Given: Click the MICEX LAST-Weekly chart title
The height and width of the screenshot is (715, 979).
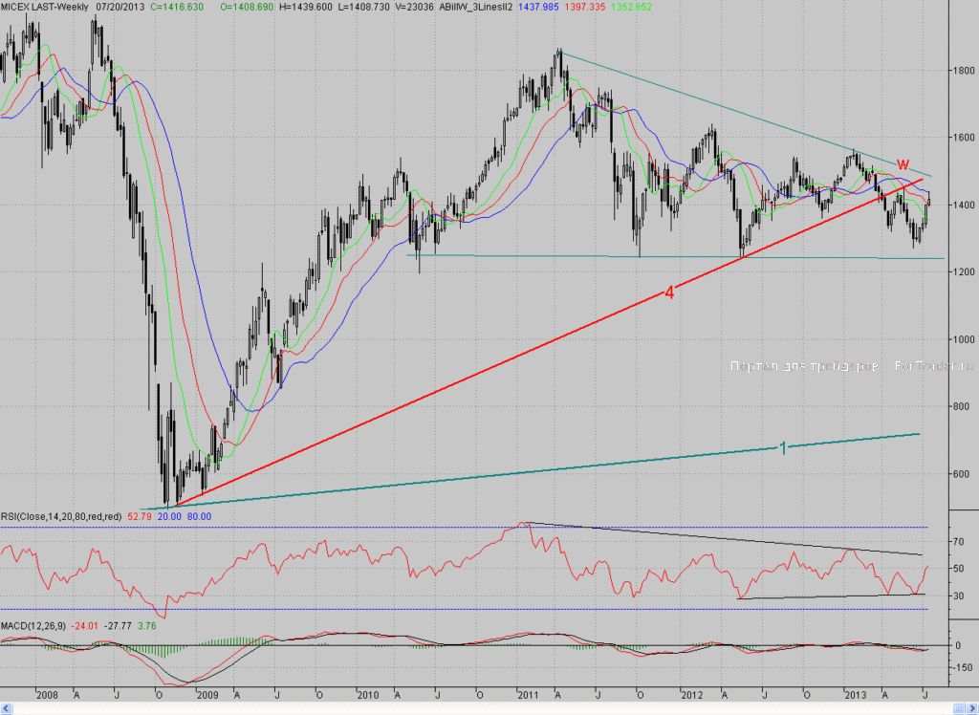Looking at the screenshot, I should click(44, 7).
